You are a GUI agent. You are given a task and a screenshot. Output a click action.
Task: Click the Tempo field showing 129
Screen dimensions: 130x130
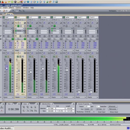(87, 106)
